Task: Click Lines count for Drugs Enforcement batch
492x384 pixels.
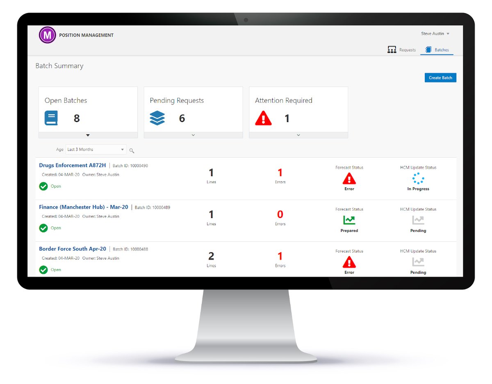Action: click(x=211, y=173)
